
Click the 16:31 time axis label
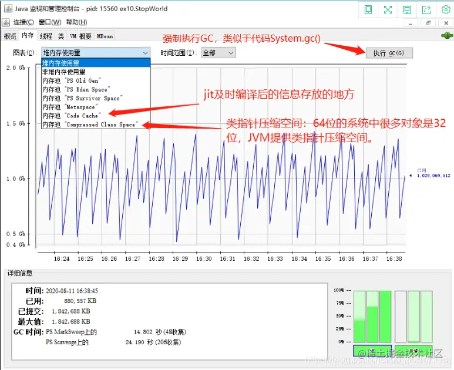tap(227, 259)
